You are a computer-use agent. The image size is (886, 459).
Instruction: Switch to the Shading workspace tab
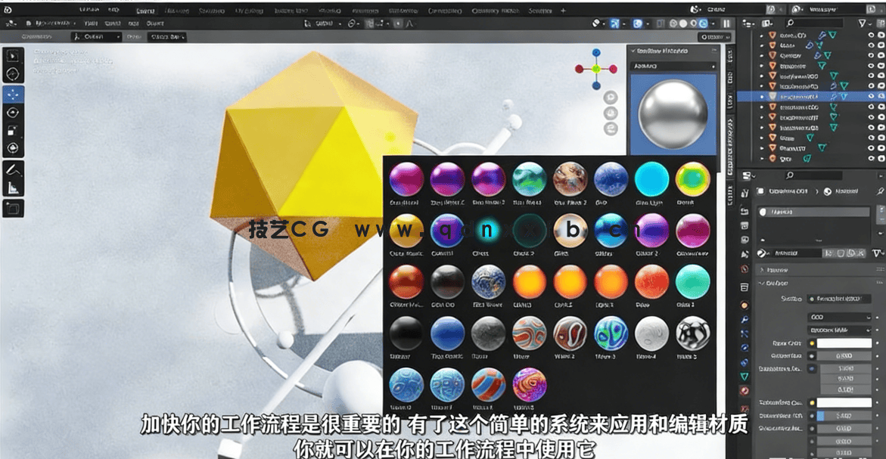pos(330,11)
